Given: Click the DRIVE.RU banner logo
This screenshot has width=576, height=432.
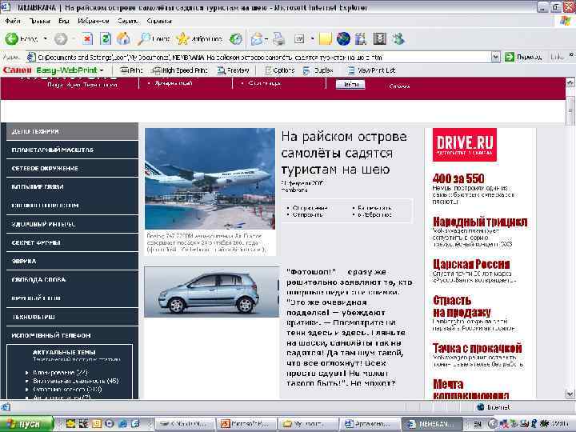Looking at the screenshot, I should point(465,144).
